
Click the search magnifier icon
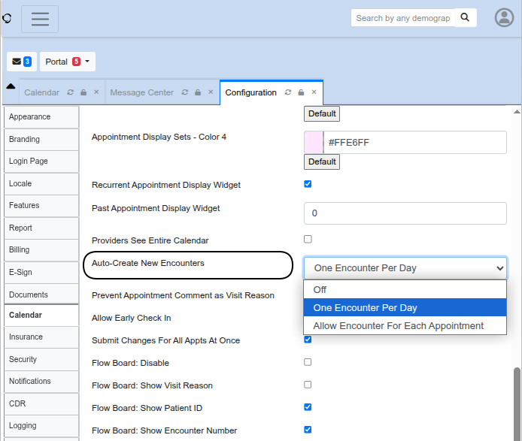pos(466,17)
